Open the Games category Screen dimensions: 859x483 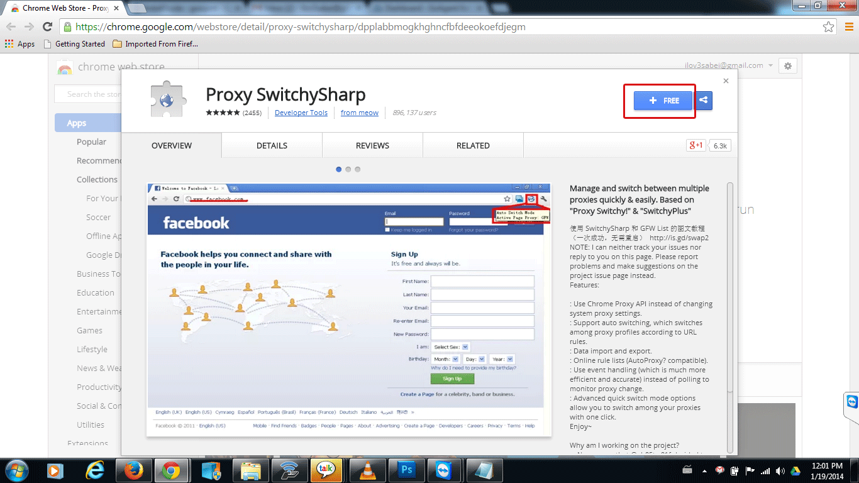click(x=89, y=330)
